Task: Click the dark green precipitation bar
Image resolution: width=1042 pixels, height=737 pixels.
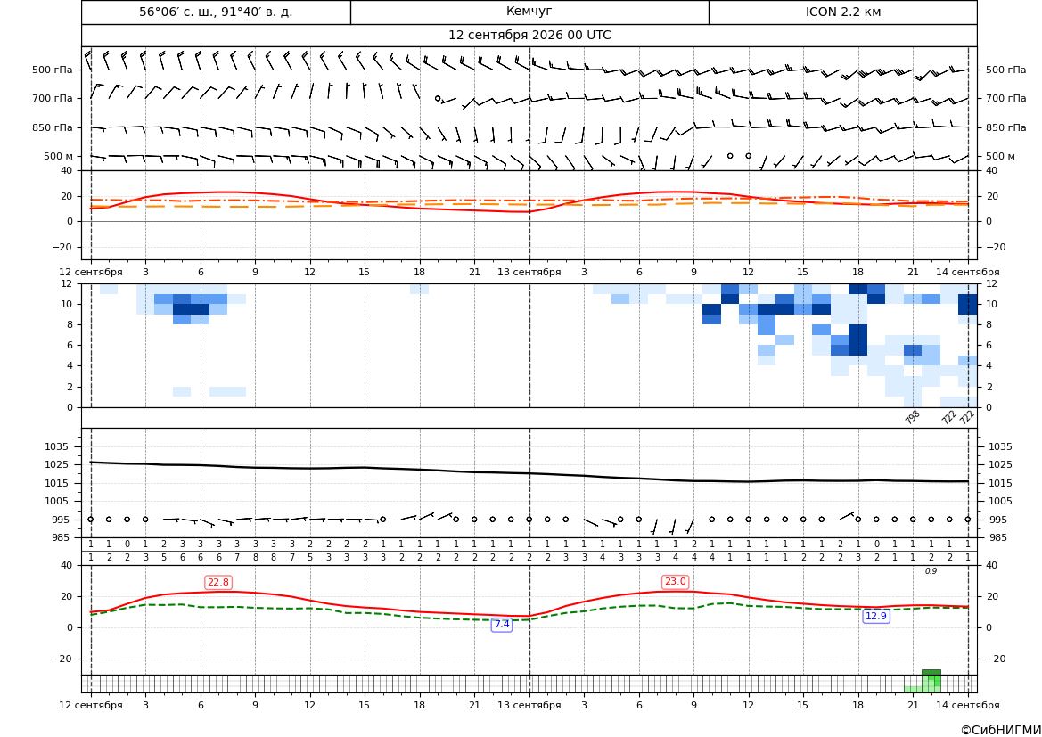Action: [931, 673]
